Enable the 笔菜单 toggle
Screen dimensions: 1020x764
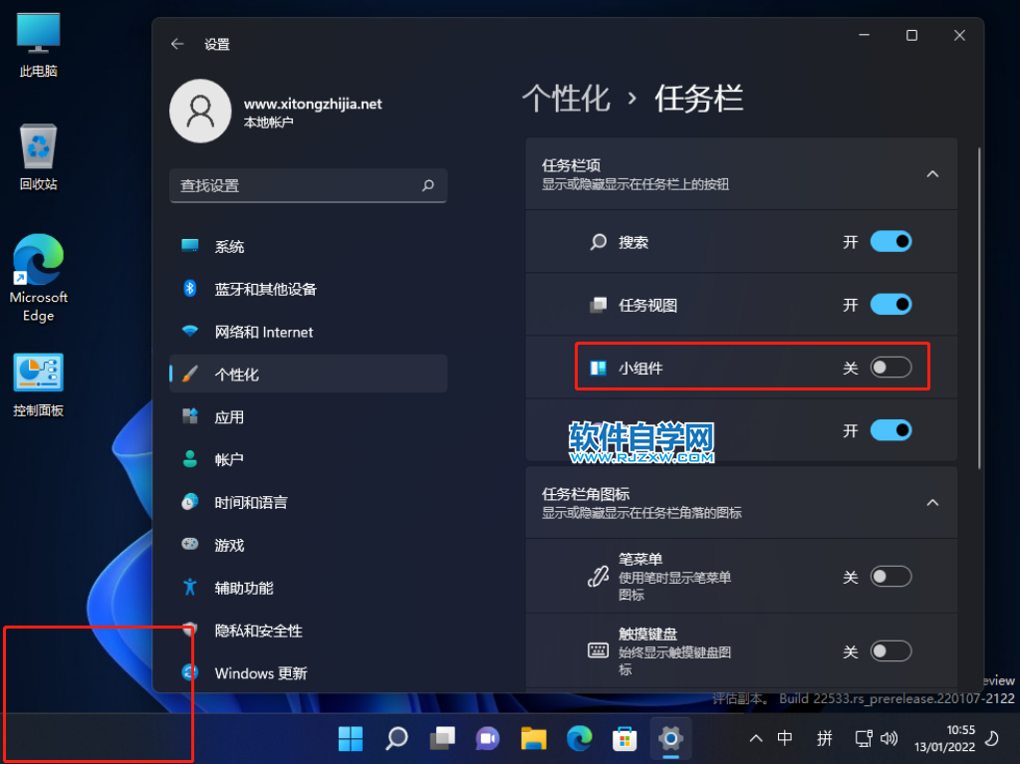pos(891,577)
